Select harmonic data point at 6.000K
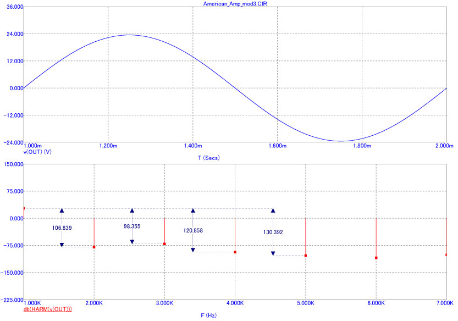 376,258
